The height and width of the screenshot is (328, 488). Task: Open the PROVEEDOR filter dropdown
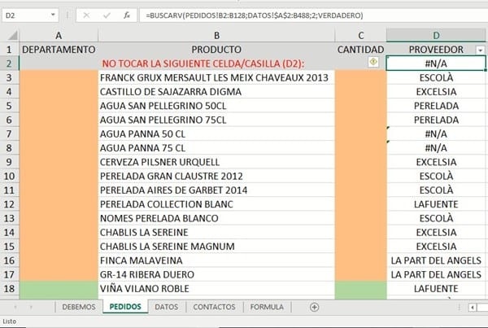point(481,50)
